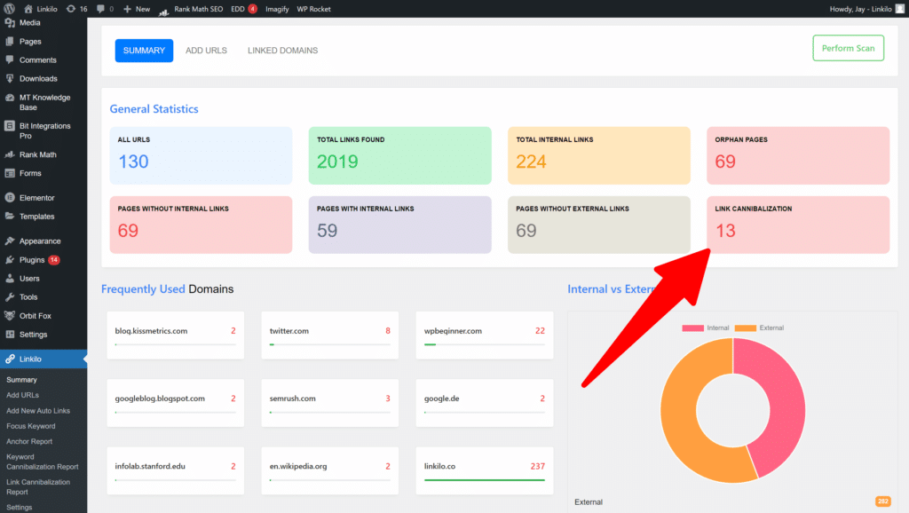Click the en.wikipedia.org domain card
Image resolution: width=909 pixels, height=513 pixels.
coord(330,470)
